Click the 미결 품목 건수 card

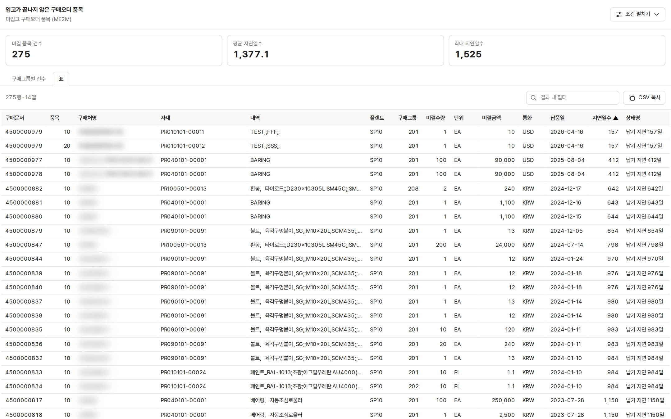(114, 51)
